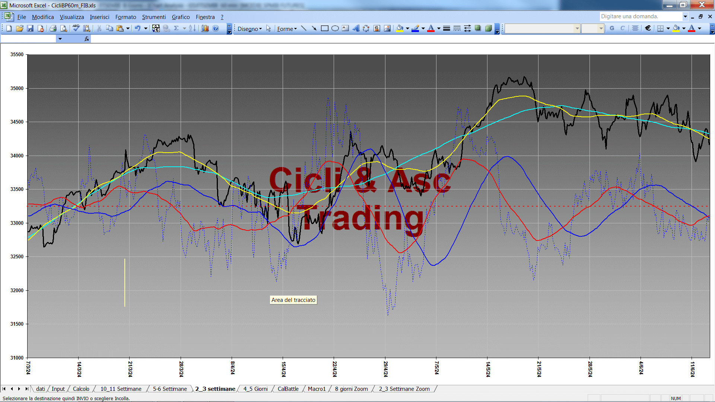This screenshot has height=402, width=715.
Task: Open the Disegno drawing menu
Action: 250,29
